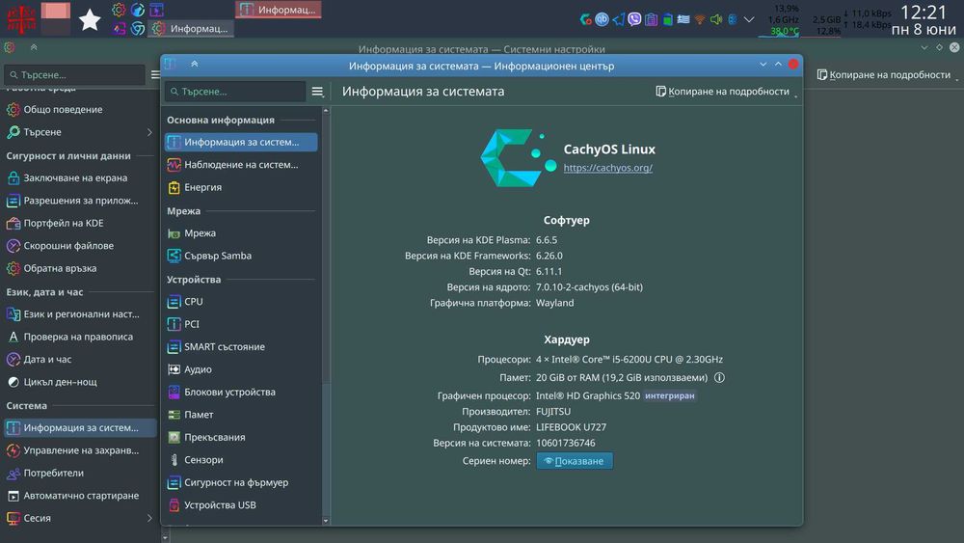Select Информация за системата in Информационен център sidebar
The height and width of the screenshot is (543, 964).
240,142
